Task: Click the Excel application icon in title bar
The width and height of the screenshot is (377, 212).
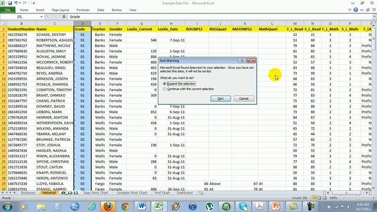Action: 2,3
